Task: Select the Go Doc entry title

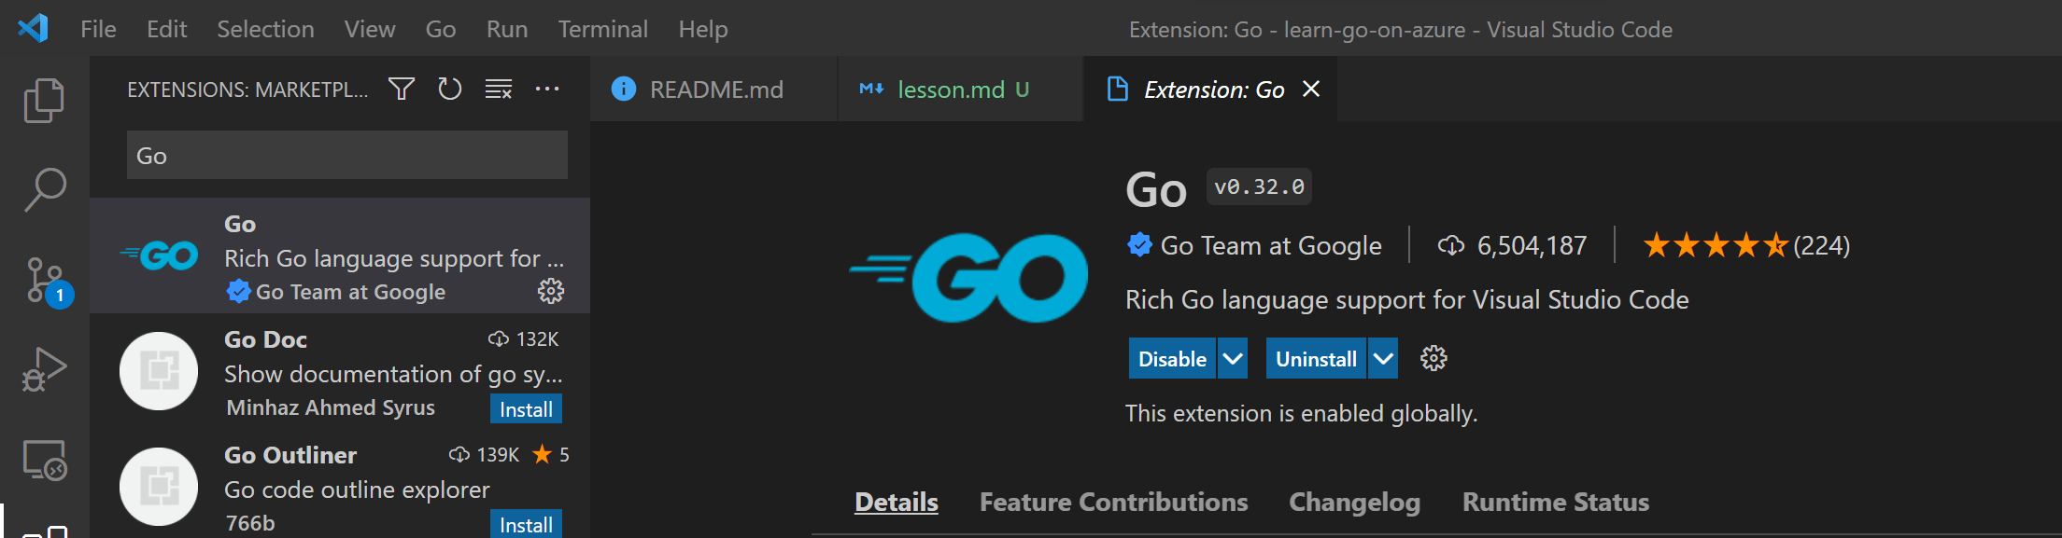Action: 265,339
